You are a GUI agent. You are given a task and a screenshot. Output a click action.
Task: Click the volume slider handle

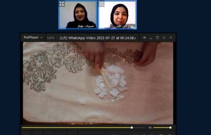170,127
